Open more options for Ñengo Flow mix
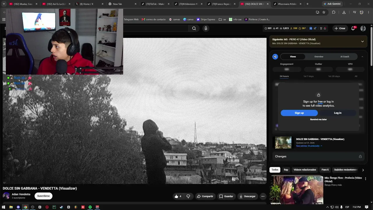373x210 pixels. coord(365,178)
